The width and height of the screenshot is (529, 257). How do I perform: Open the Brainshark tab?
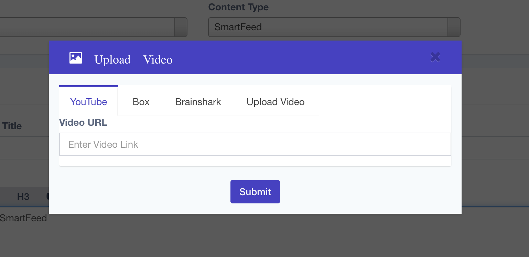pyautogui.click(x=198, y=102)
